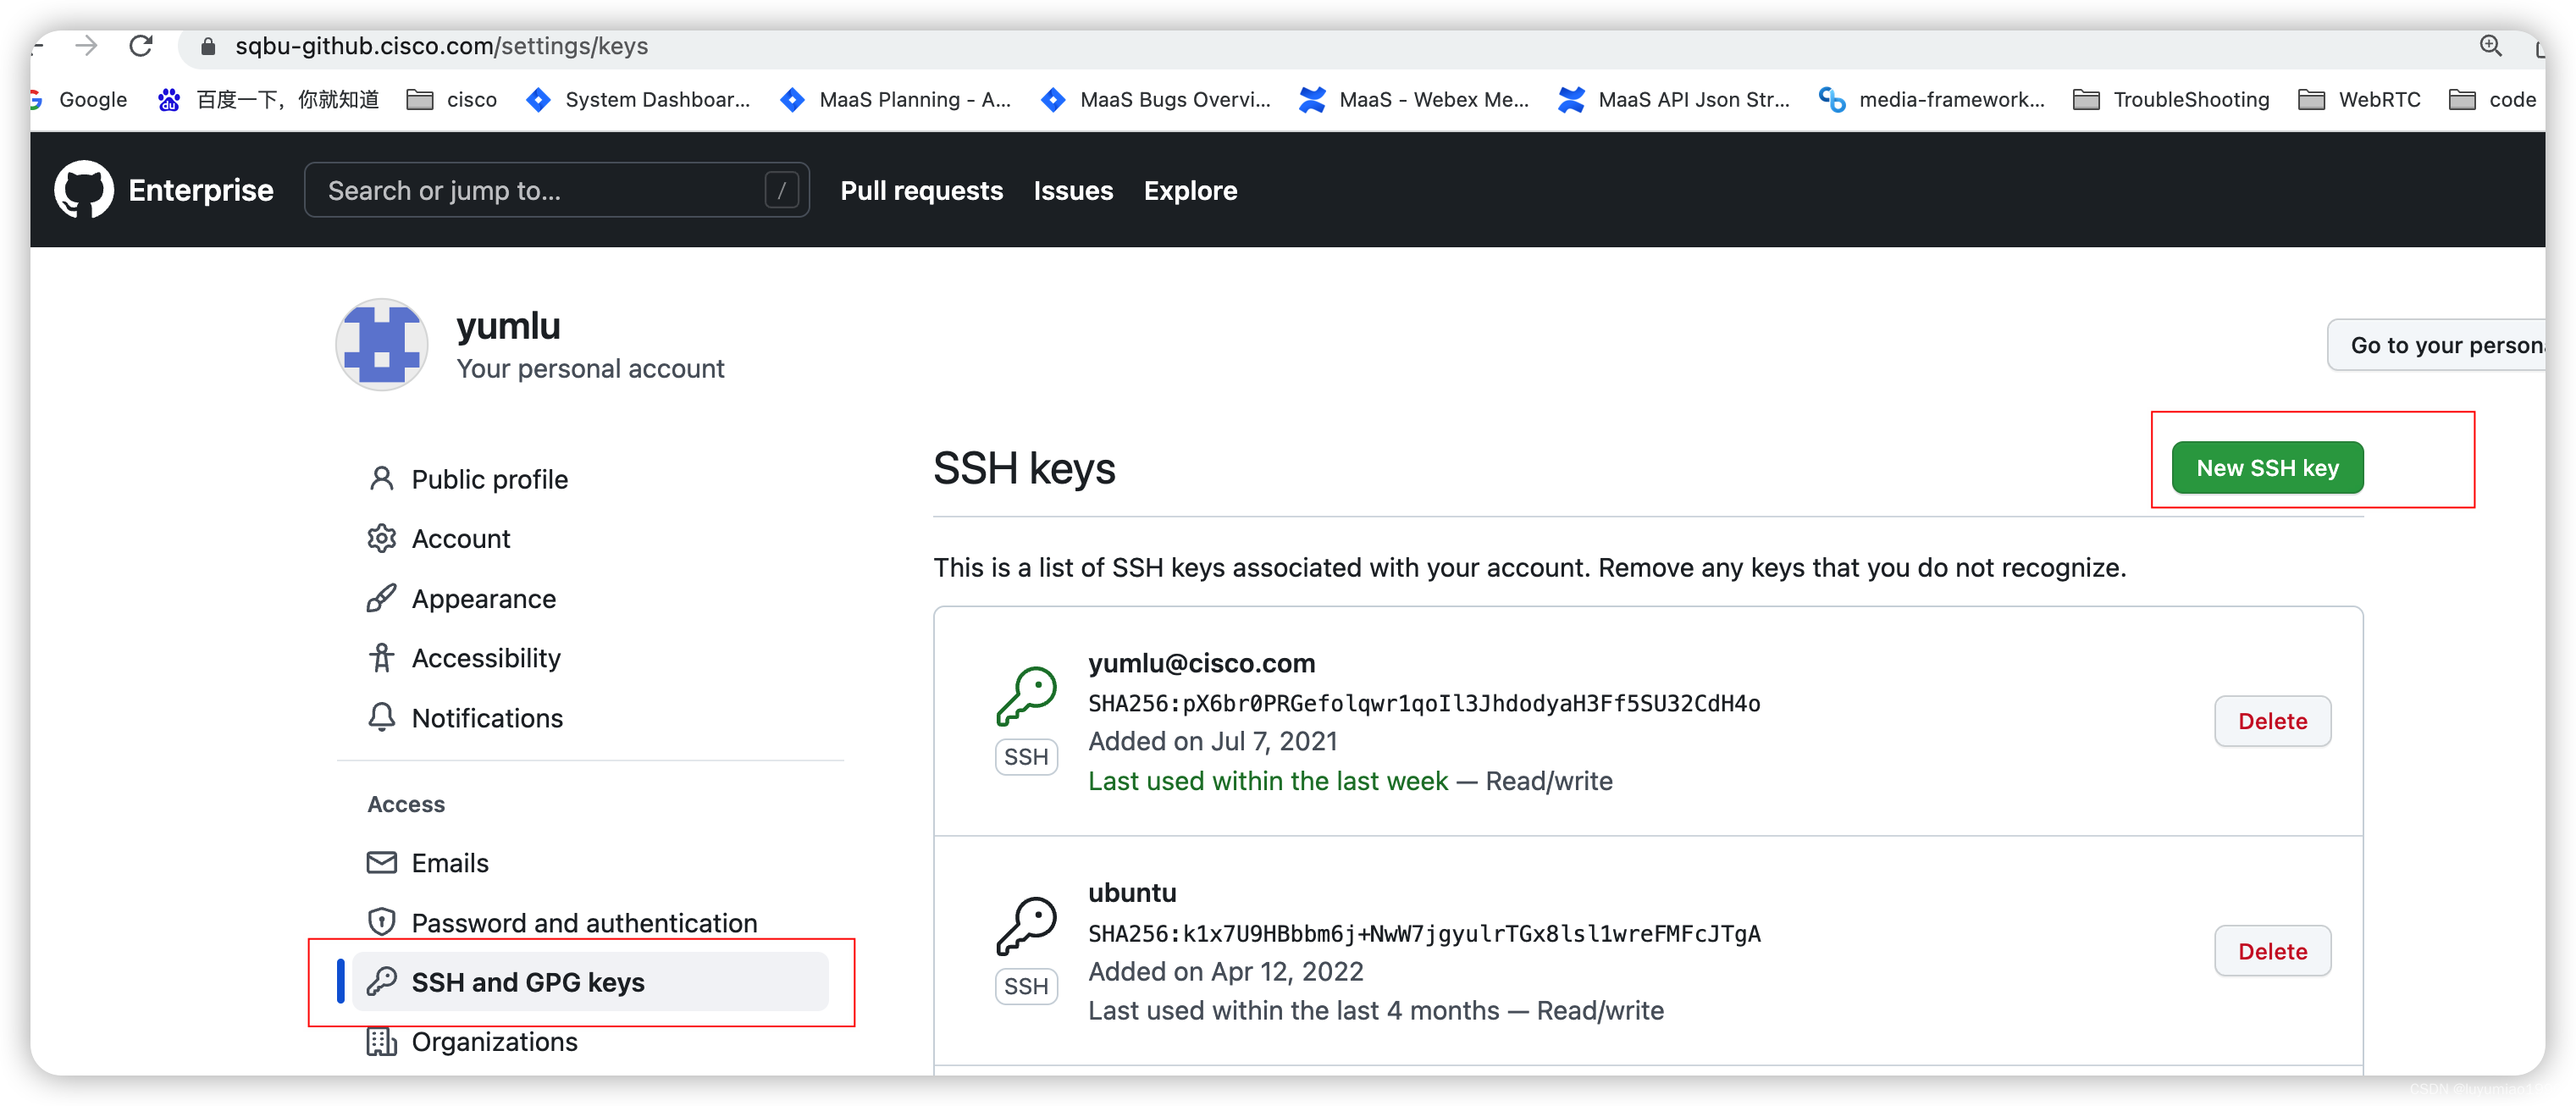Viewport: 2576px width, 1106px height.
Task: Click 'Added on Apr 12, 2022' text
Action: click(x=1225, y=971)
